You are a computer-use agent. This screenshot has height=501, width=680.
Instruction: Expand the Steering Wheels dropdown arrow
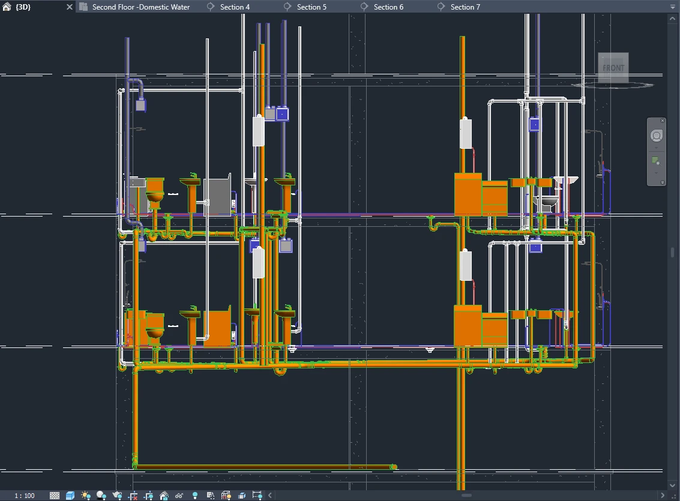point(656,148)
